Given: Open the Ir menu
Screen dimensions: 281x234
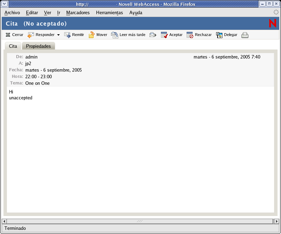Looking at the screenshot, I should [x=59, y=13].
